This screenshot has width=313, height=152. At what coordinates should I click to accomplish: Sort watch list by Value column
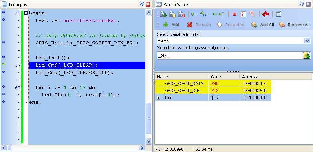coord(224,77)
